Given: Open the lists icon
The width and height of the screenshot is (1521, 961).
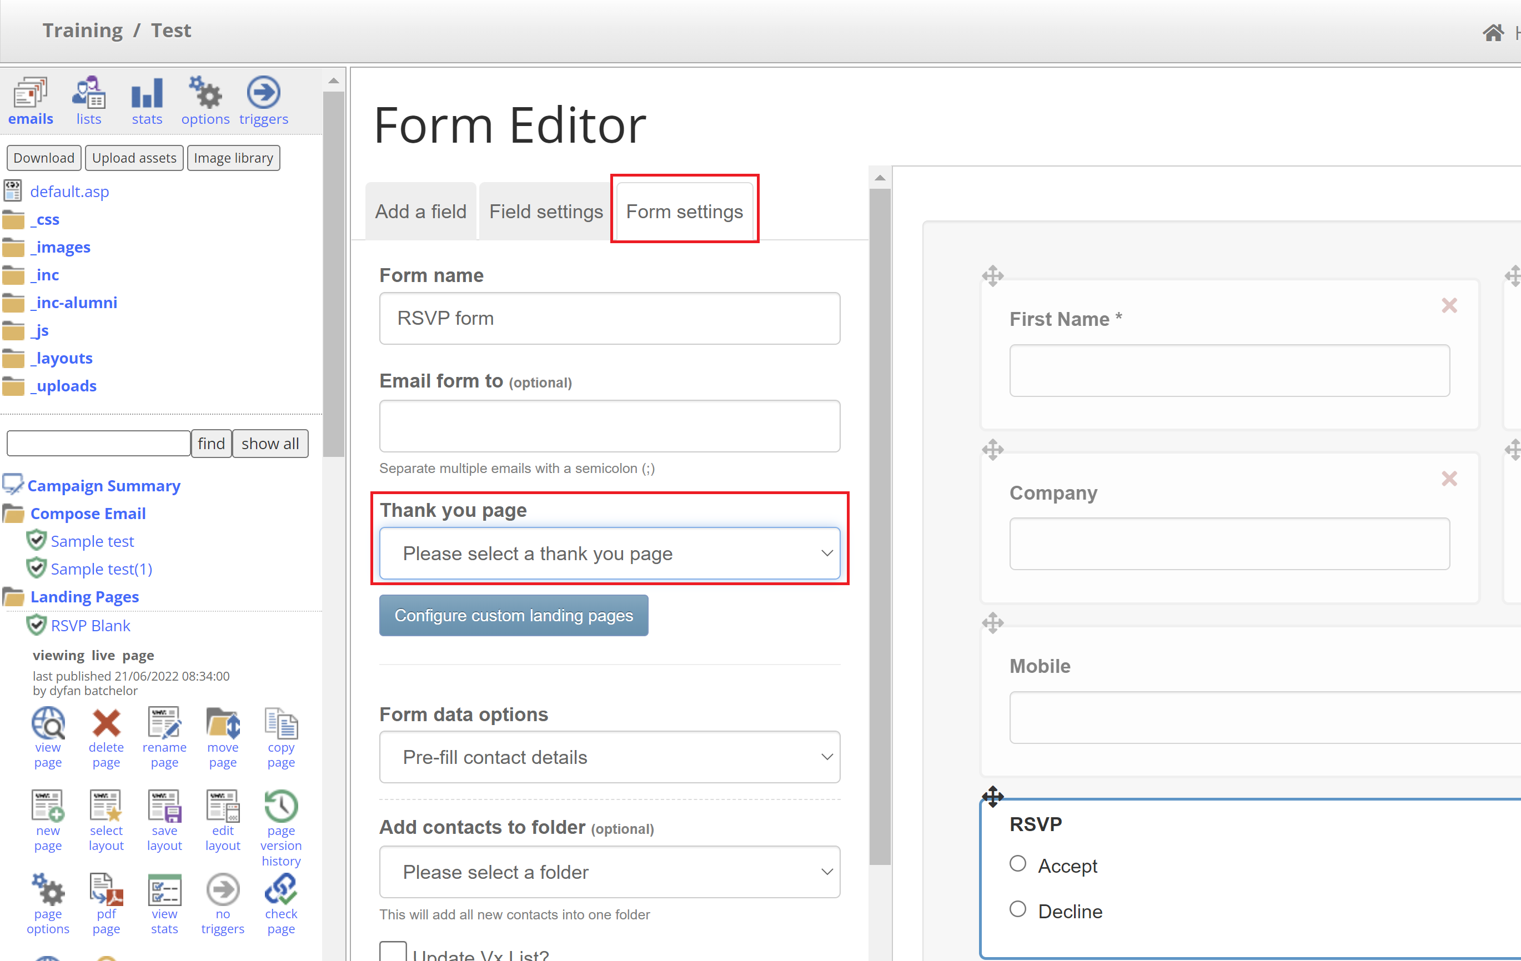Looking at the screenshot, I should (x=88, y=93).
